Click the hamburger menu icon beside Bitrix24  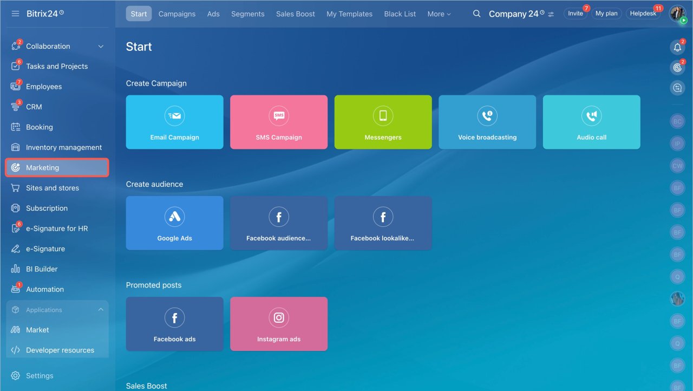pyautogui.click(x=15, y=14)
